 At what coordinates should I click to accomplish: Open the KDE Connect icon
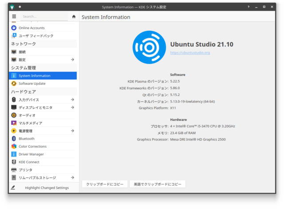(x=14, y=162)
